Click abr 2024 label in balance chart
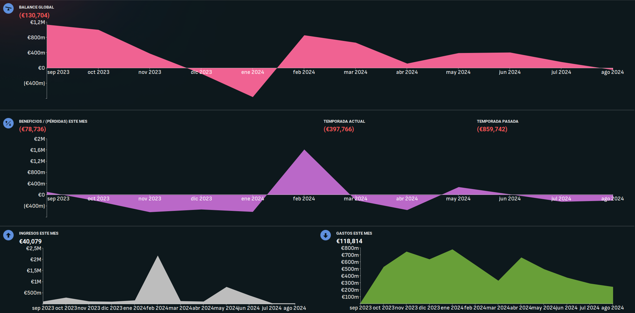The height and width of the screenshot is (313, 635). (x=407, y=72)
